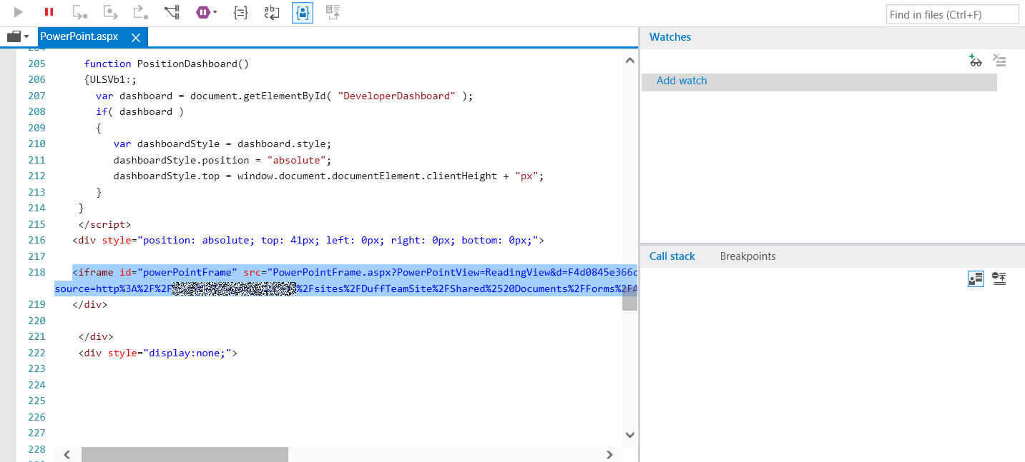Click the Find in files search box
Screen dimensions: 1025x462
[x=952, y=14]
